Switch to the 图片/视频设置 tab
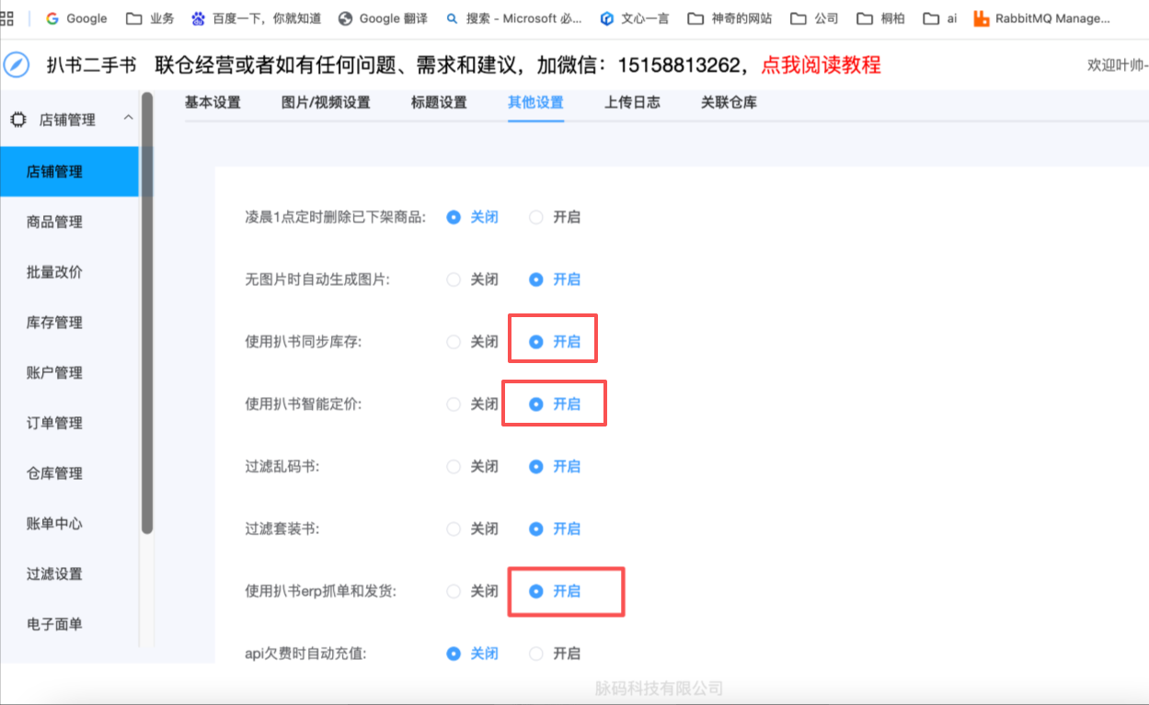This screenshot has height=705, width=1149. 326,103
